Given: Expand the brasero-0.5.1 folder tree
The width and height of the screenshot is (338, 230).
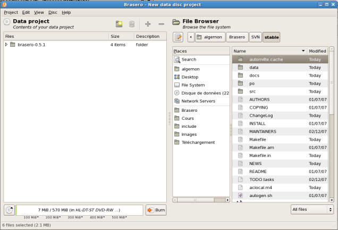Looking at the screenshot, I should (x=6, y=45).
